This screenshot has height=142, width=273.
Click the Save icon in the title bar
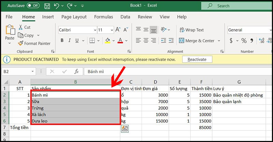(x=47, y=6)
